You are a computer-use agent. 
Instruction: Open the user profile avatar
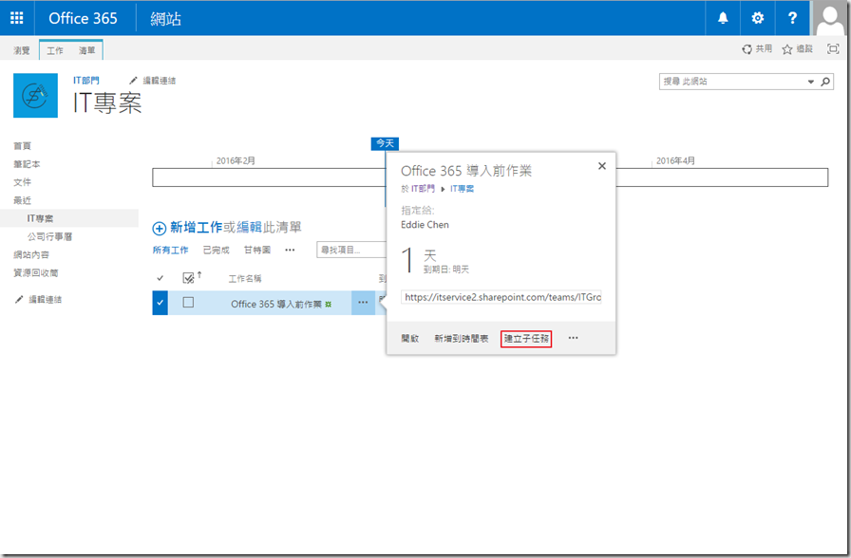pyautogui.click(x=831, y=18)
